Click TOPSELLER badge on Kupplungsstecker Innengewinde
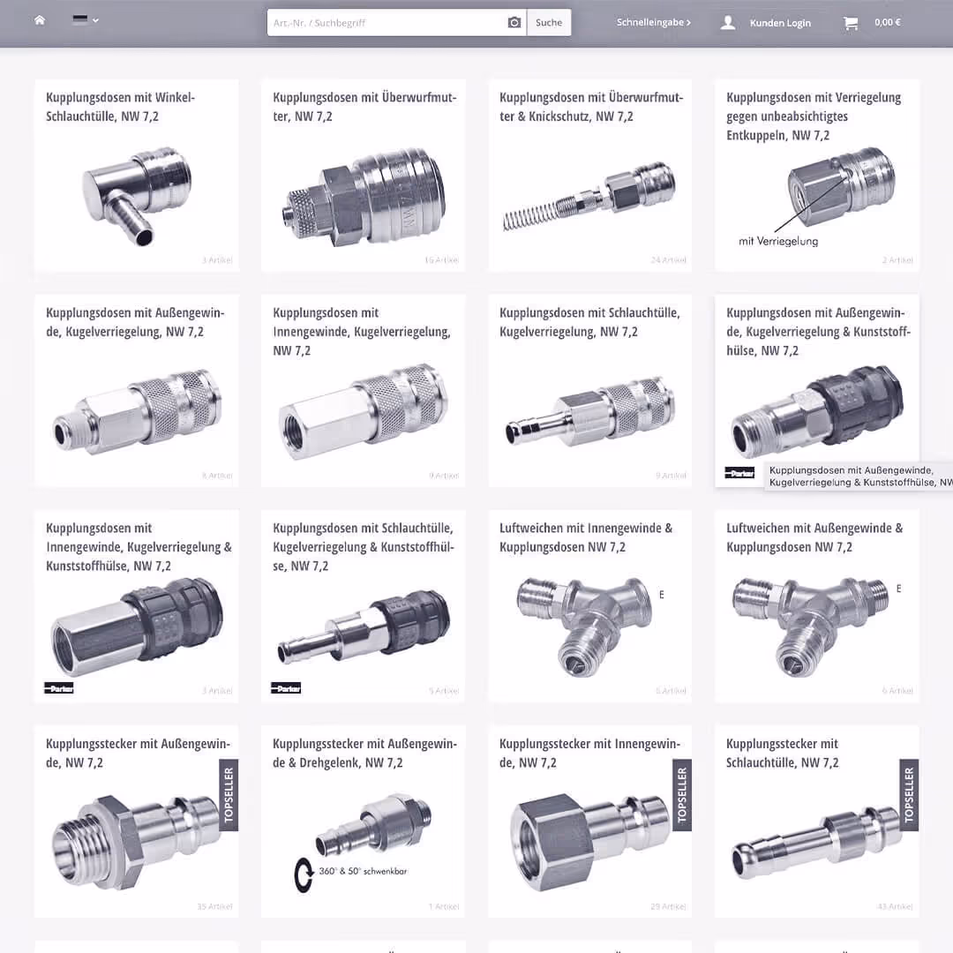Viewport: 953px width, 953px height. [x=682, y=795]
